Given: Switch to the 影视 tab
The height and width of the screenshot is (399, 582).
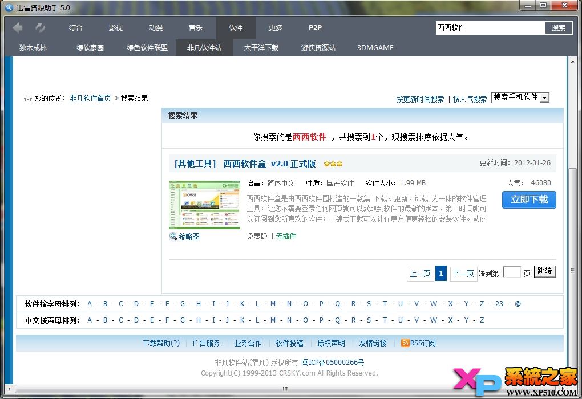Looking at the screenshot, I should tap(116, 27).
